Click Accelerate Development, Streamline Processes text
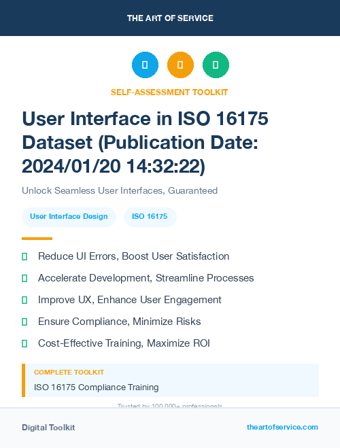340x448 pixels. tap(146, 278)
